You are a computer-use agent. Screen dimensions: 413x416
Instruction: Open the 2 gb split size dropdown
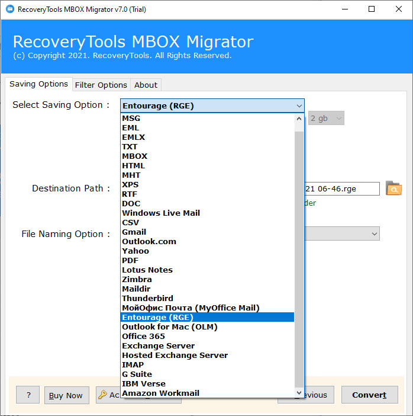pos(326,118)
